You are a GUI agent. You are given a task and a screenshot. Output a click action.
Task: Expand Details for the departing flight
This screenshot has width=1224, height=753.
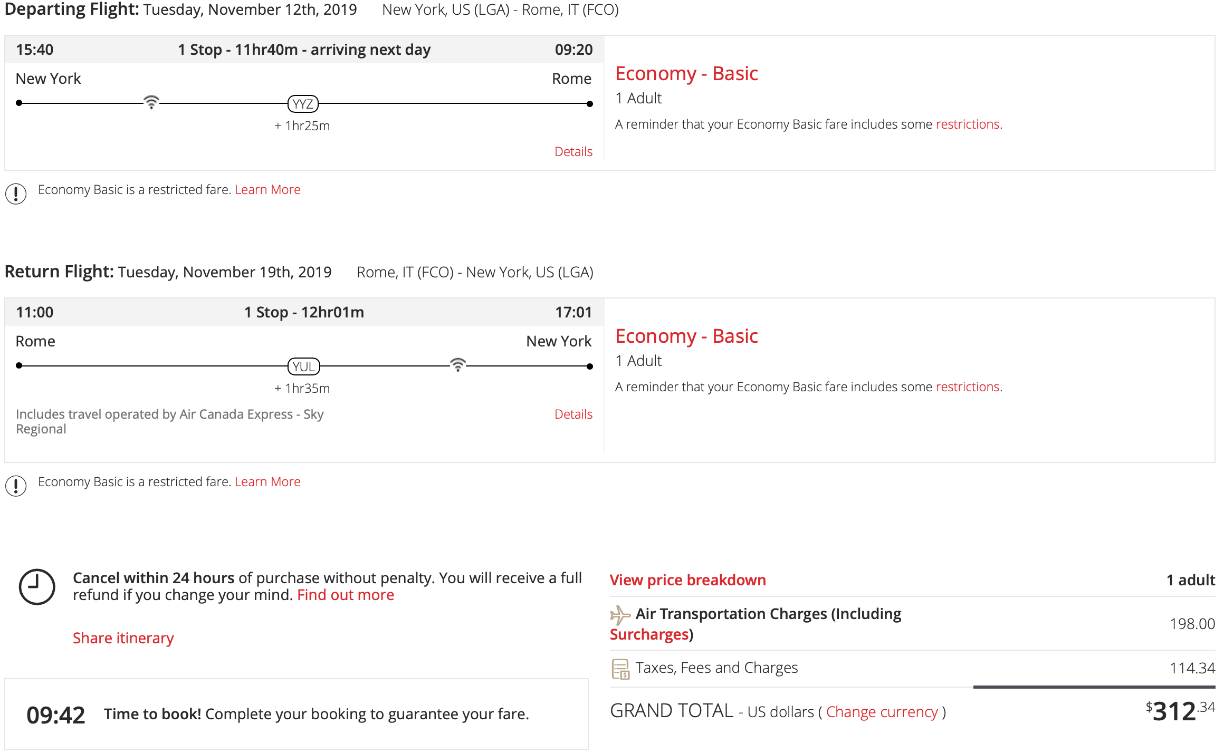(573, 152)
